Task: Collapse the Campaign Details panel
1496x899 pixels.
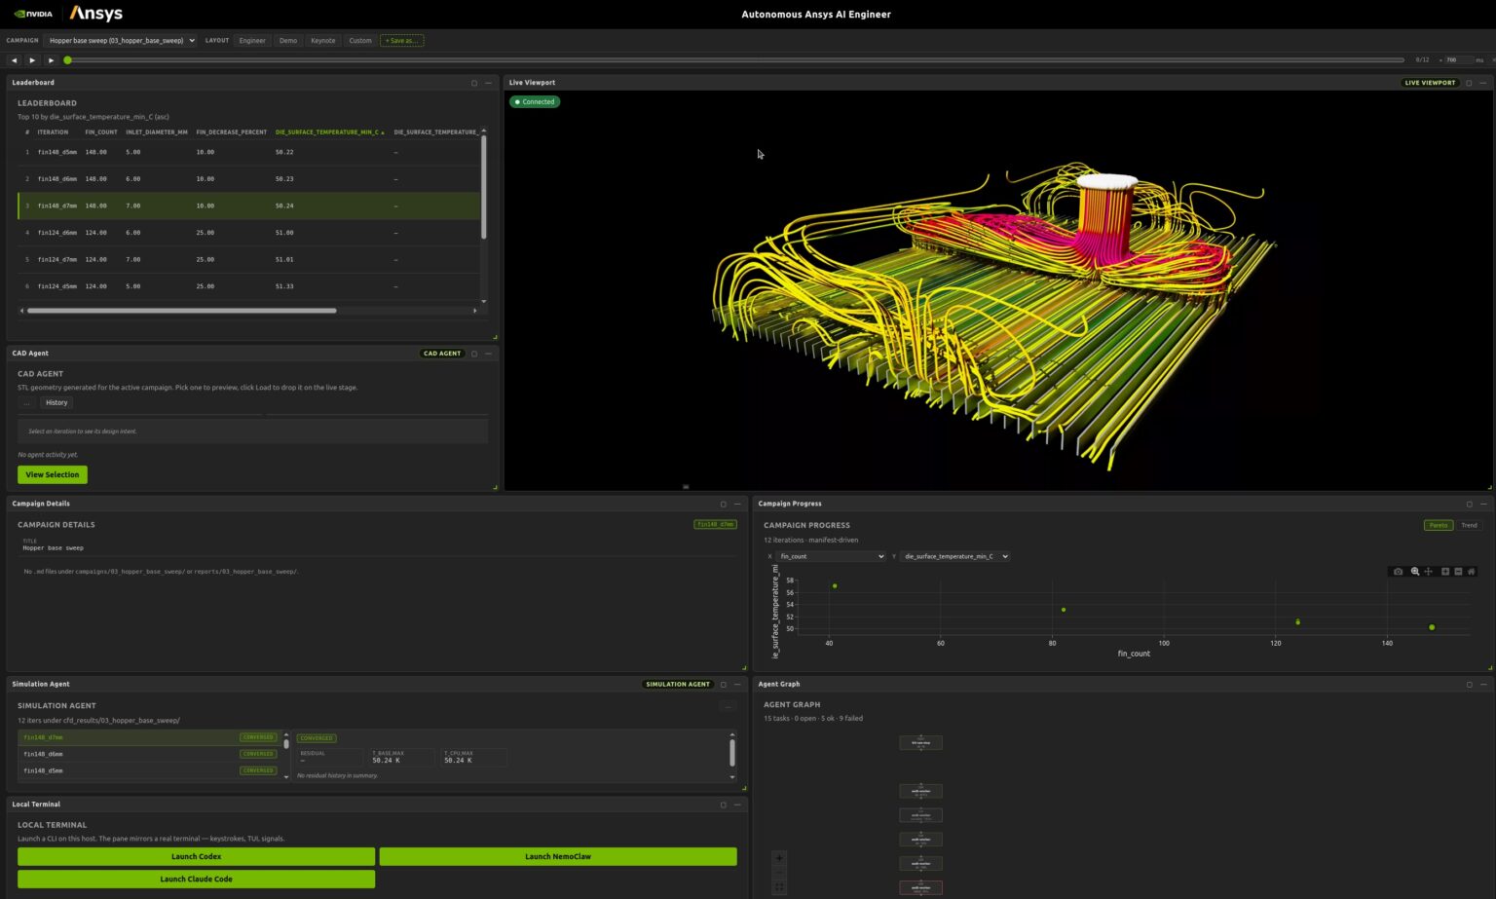Action: click(737, 504)
